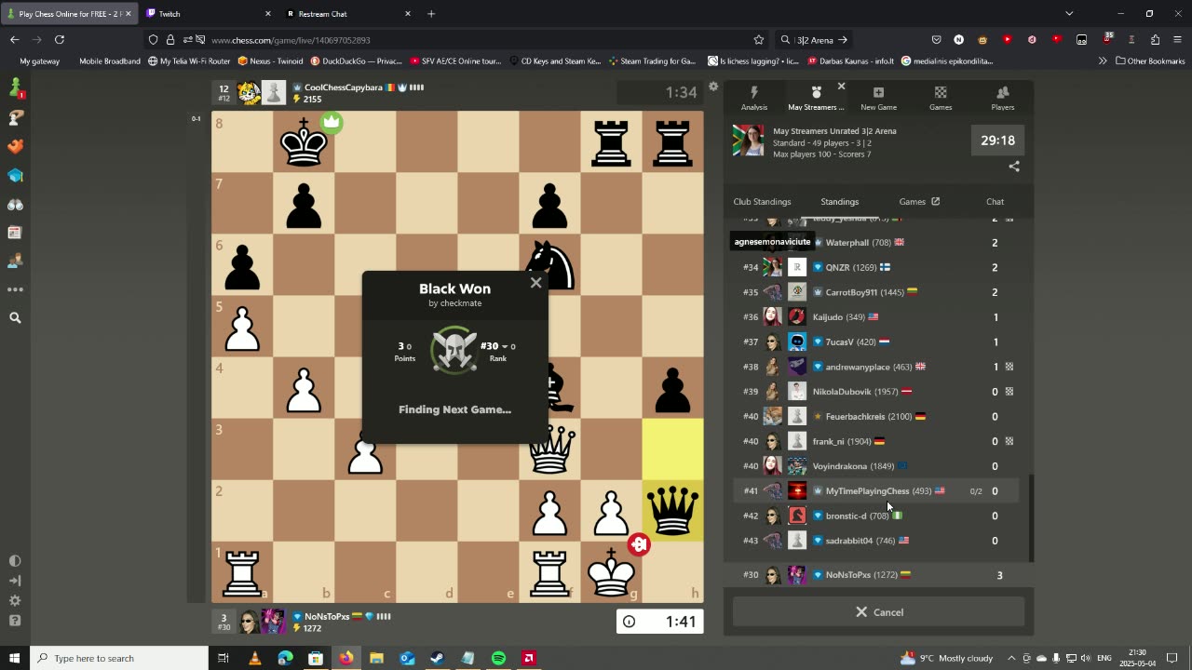Click the board settings gear icon
The height and width of the screenshot is (670, 1192).
[713, 87]
